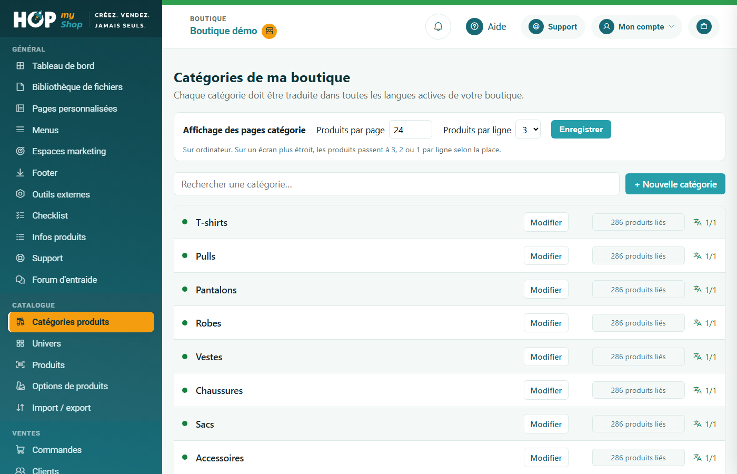Open Options de produits section
Screen dimensions: 737x474
point(81,386)
